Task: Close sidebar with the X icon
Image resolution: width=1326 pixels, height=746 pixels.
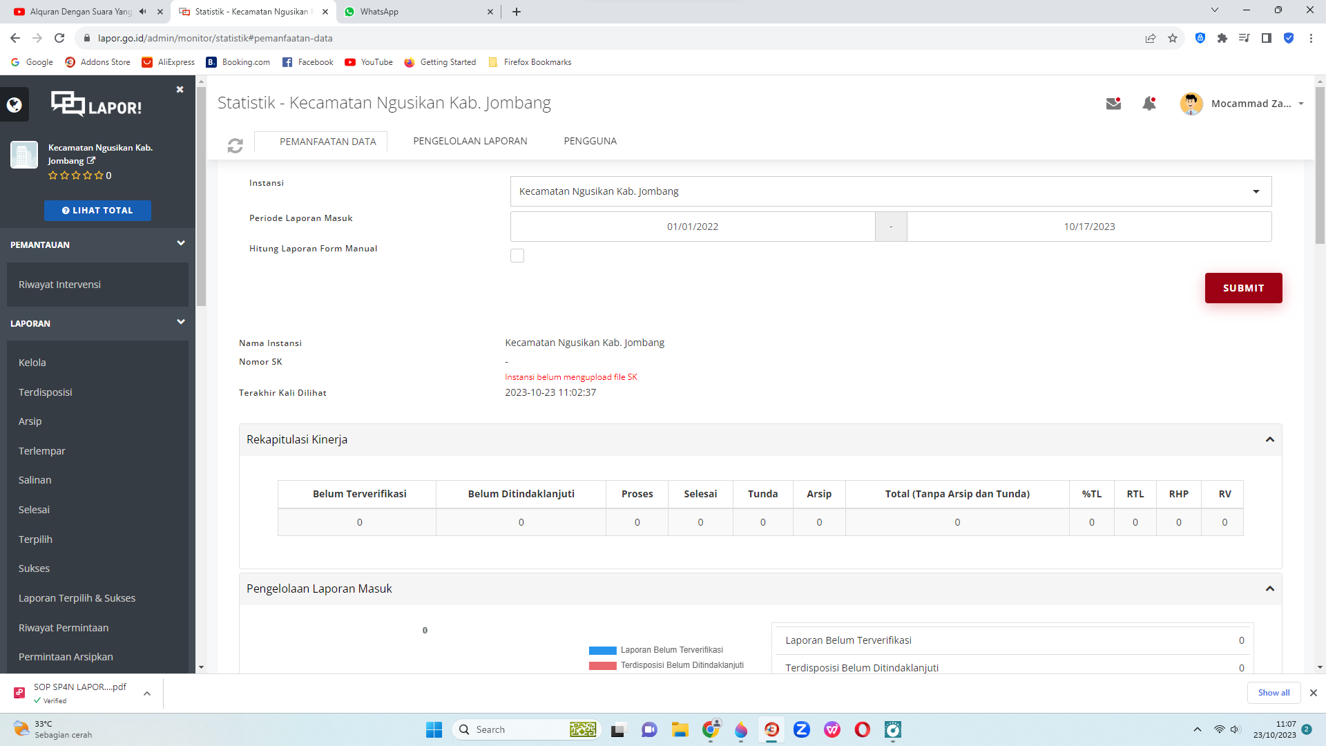Action: (x=180, y=90)
